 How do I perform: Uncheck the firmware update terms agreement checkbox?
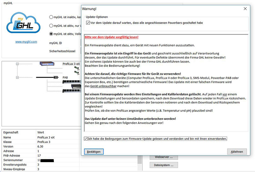point(85,139)
